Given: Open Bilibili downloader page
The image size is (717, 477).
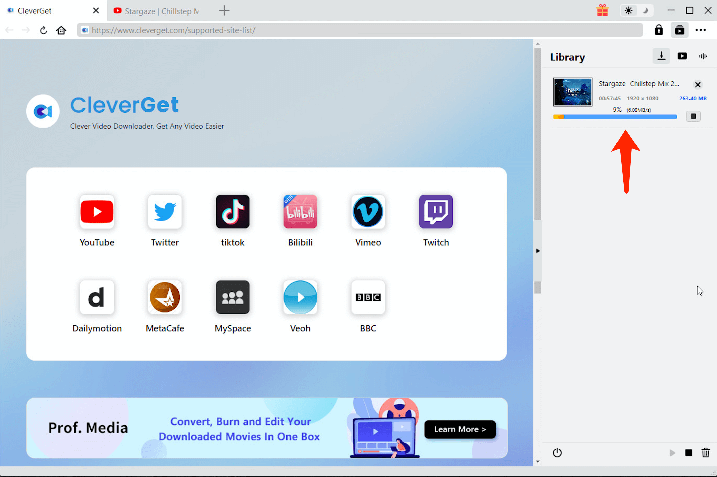Looking at the screenshot, I should tap(300, 212).
